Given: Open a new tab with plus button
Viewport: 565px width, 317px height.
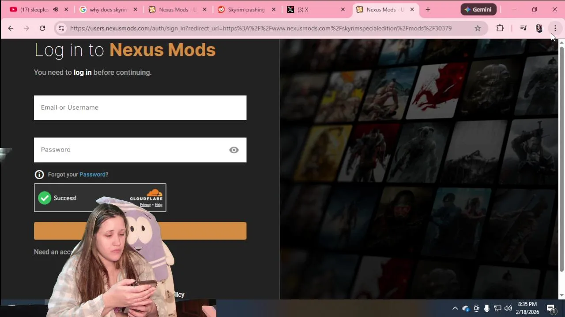Looking at the screenshot, I should (428, 9).
